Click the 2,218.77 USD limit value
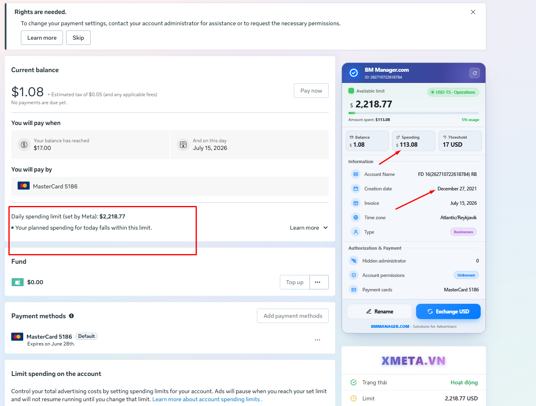This screenshot has width=536, height=406. [x=461, y=398]
